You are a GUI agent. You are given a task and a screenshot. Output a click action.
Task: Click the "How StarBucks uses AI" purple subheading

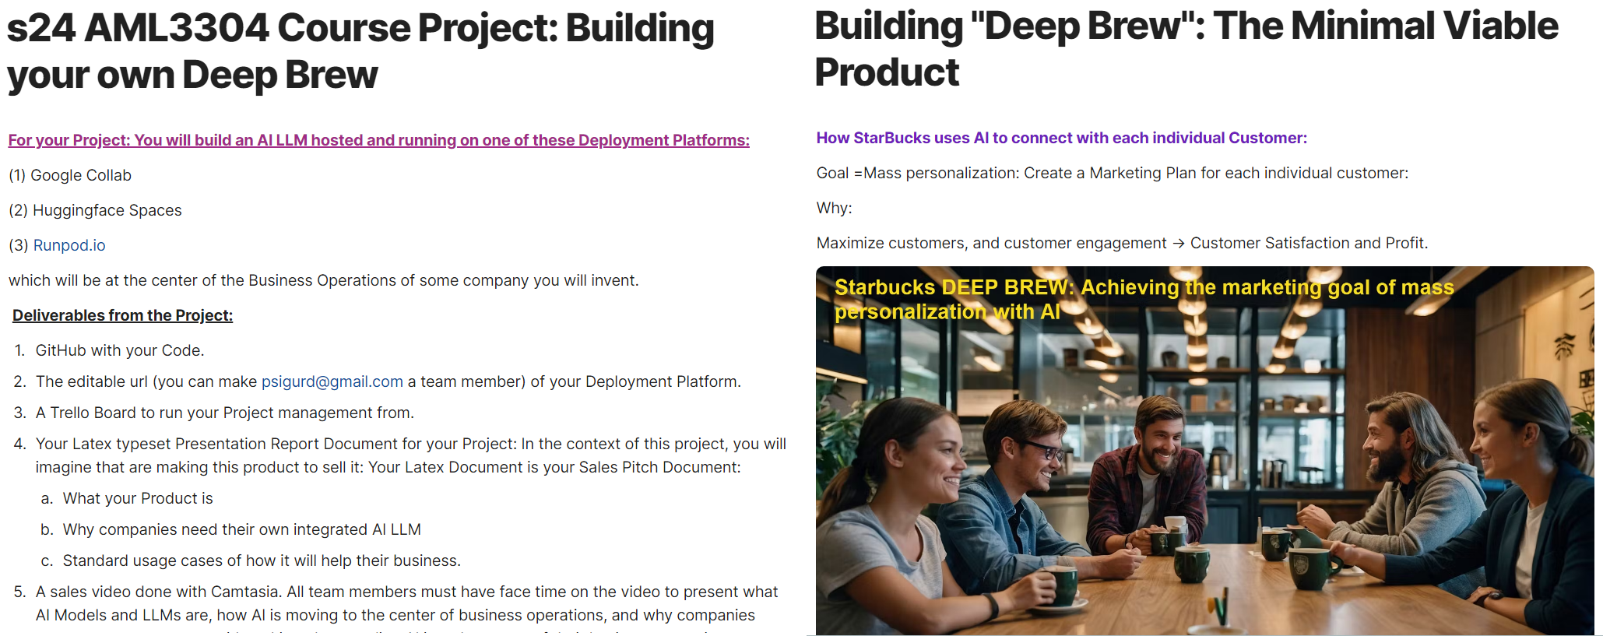1062,138
